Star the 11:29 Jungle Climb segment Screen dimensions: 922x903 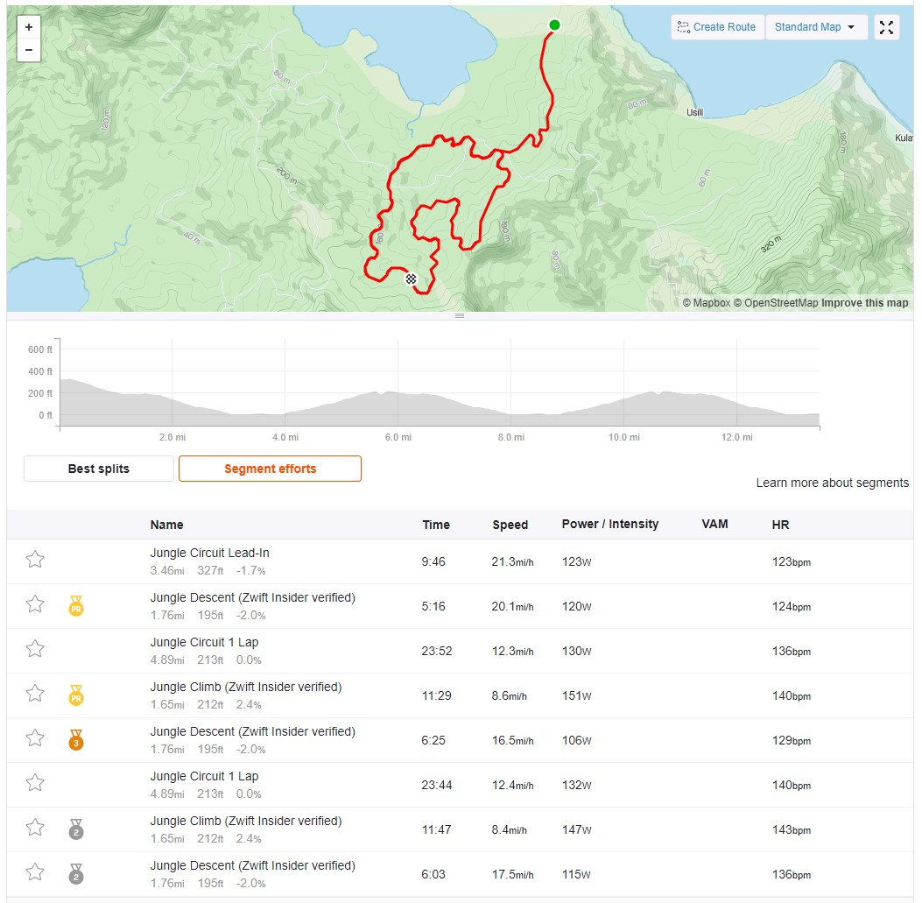35,693
